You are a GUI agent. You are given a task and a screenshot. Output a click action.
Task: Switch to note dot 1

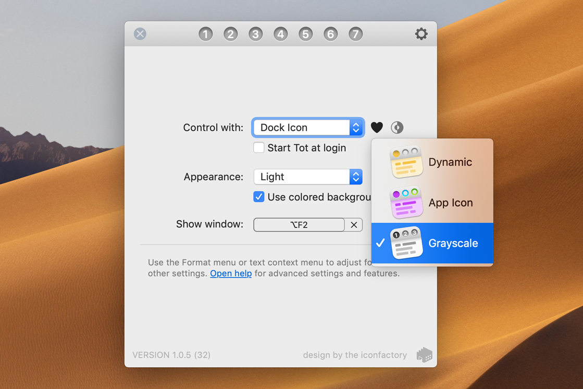205,34
